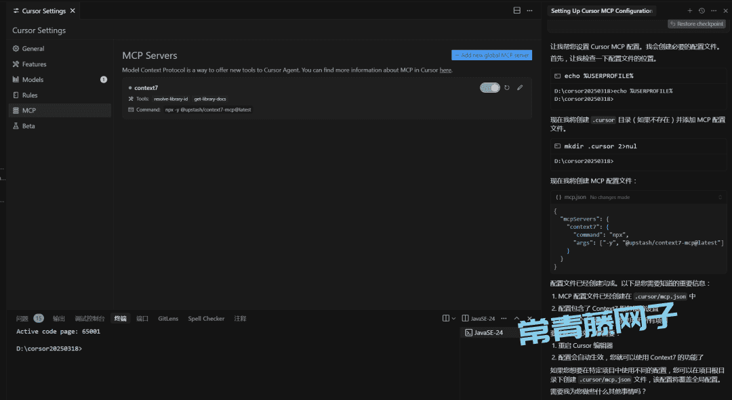The height and width of the screenshot is (400, 732).
Task: Select the 终端 tab
Action: point(121,318)
